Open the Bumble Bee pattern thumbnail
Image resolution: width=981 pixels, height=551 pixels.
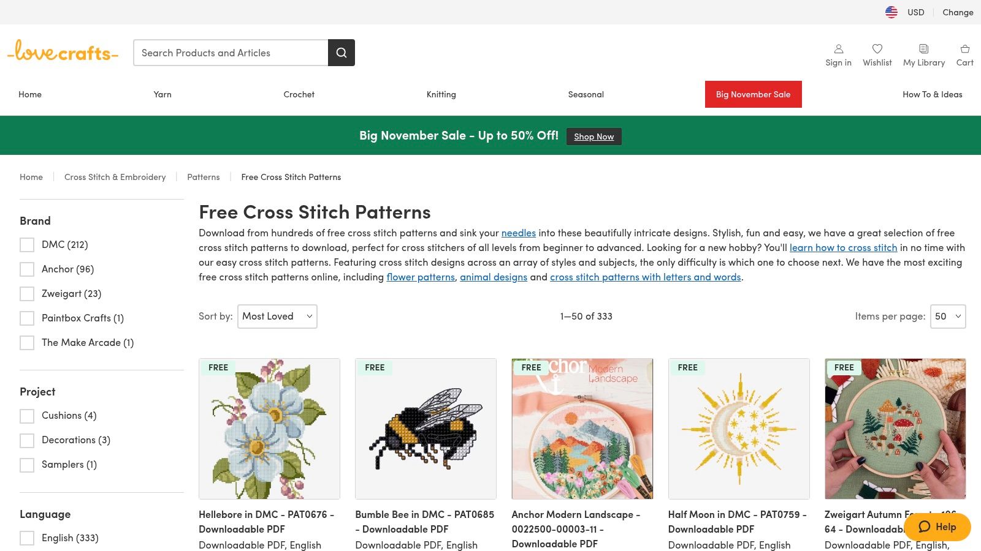[x=426, y=429]
